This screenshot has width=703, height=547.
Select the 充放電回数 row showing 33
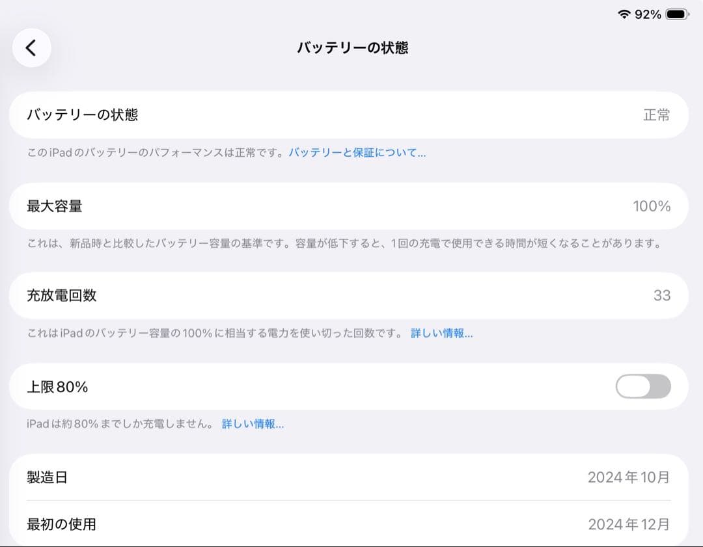tap(351, 296)
